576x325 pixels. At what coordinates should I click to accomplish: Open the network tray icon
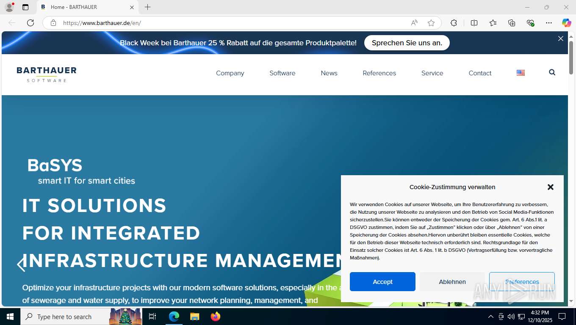521,317
